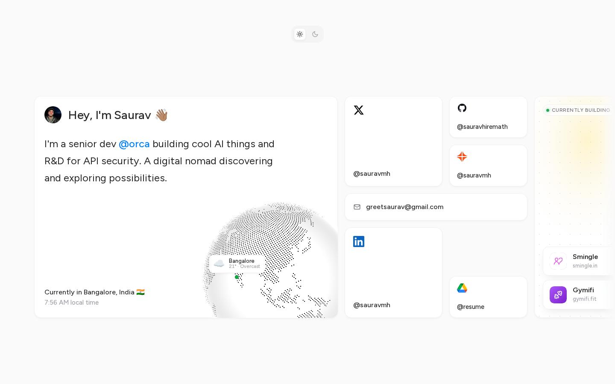Click the Google Drive resume icon
615x384 pixels.
[x=462, y=288]
